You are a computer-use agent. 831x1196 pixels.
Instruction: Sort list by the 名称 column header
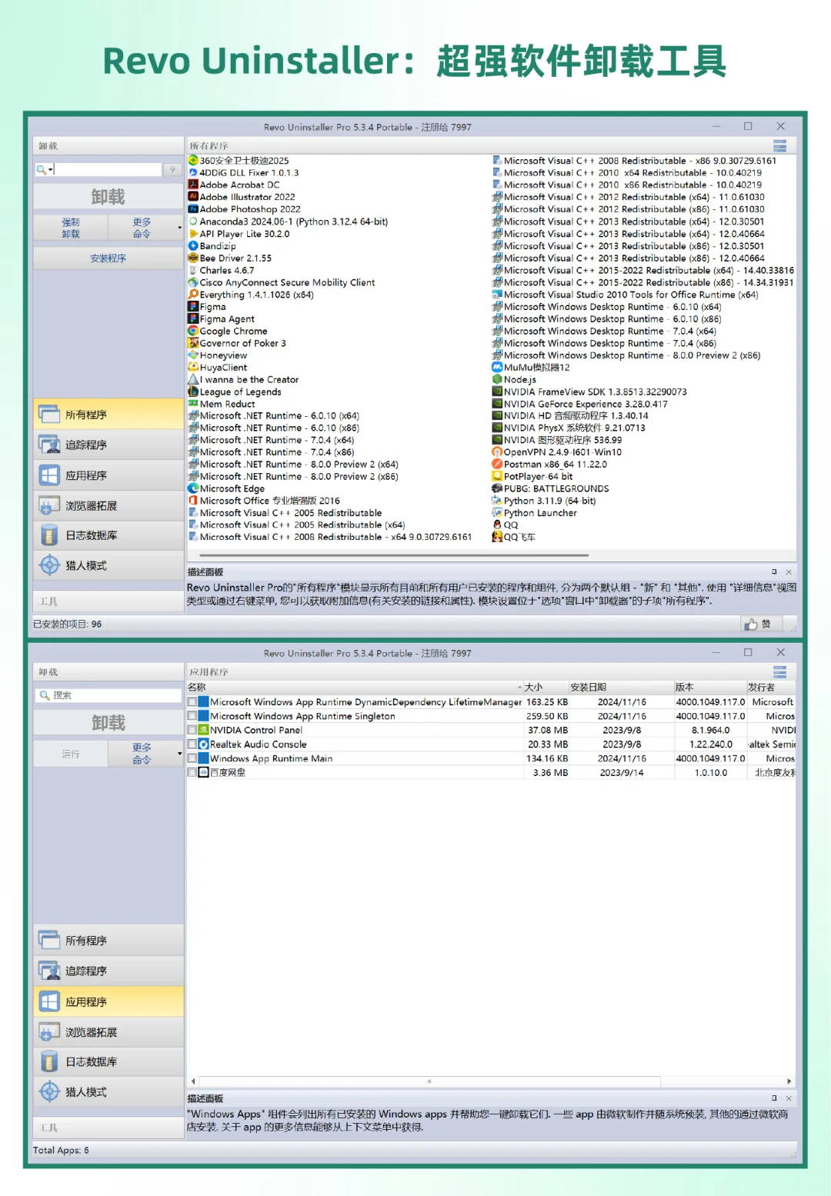tap(355, 687)
